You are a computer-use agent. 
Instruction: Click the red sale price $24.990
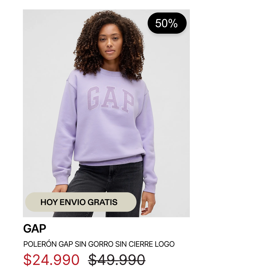pos(51,260)
